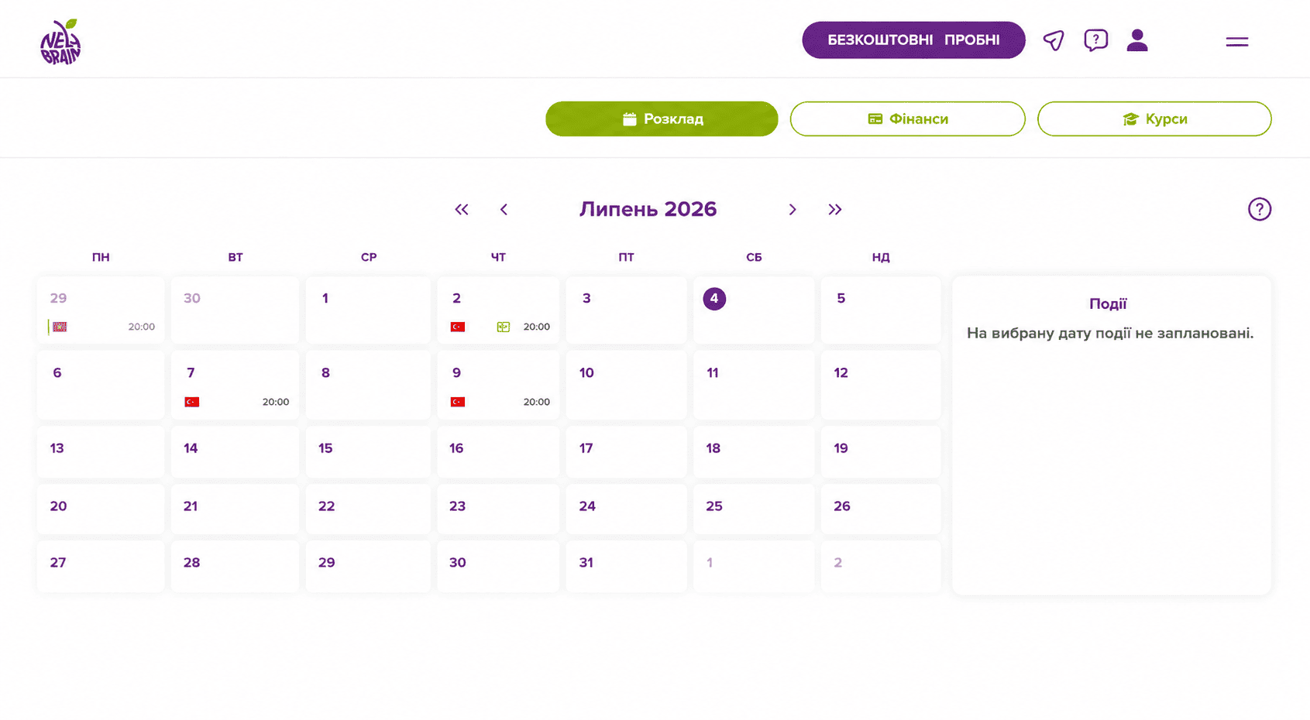Open the Telegram paper plane icon
The width and height of the screenshot is (1310, 720).
point(1054,40)
